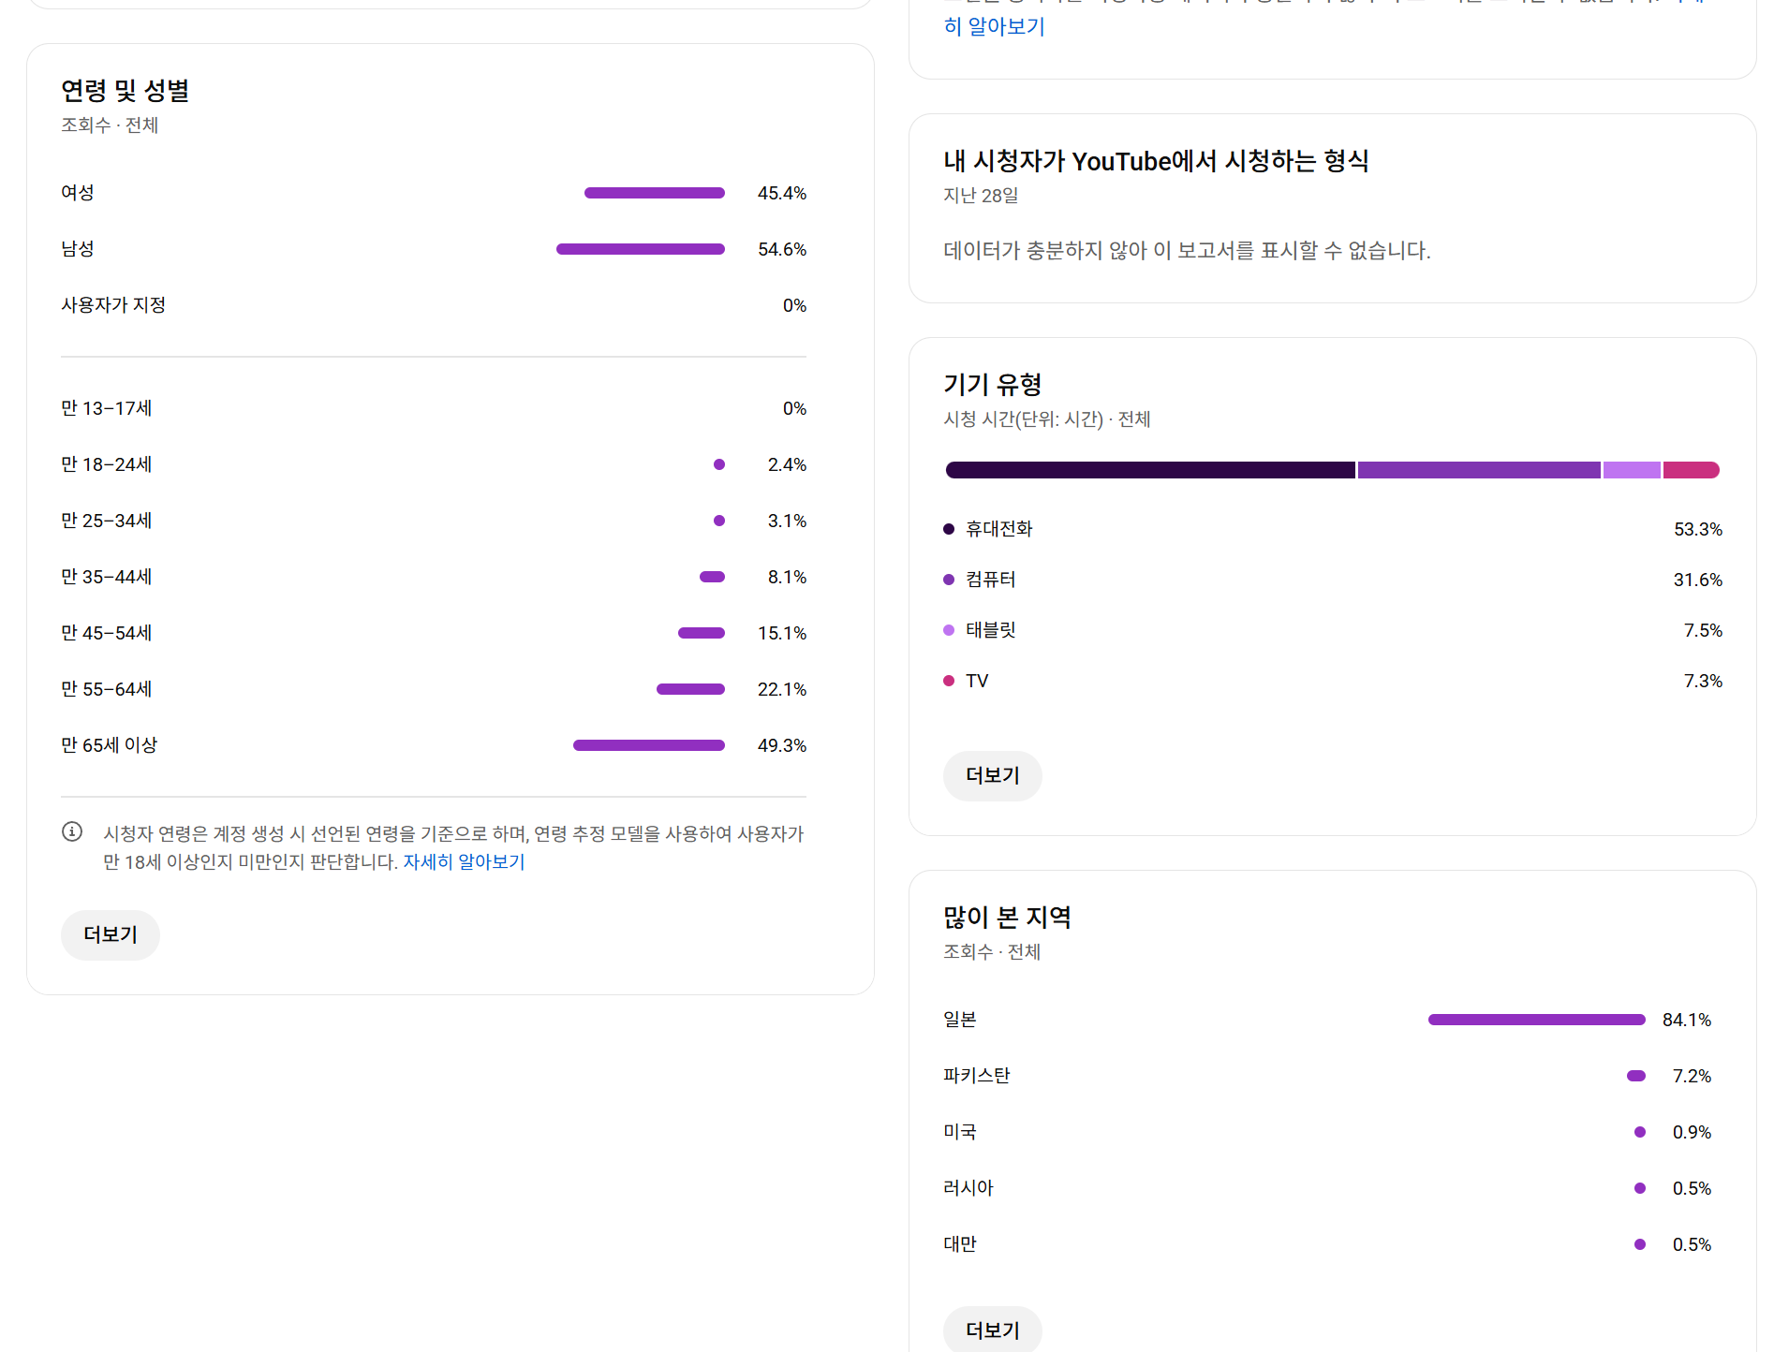The height and width of the screenshot is (1352, 1774).
Task: Click the purple dot next to 컴퓨터
Action: (949, 580)
